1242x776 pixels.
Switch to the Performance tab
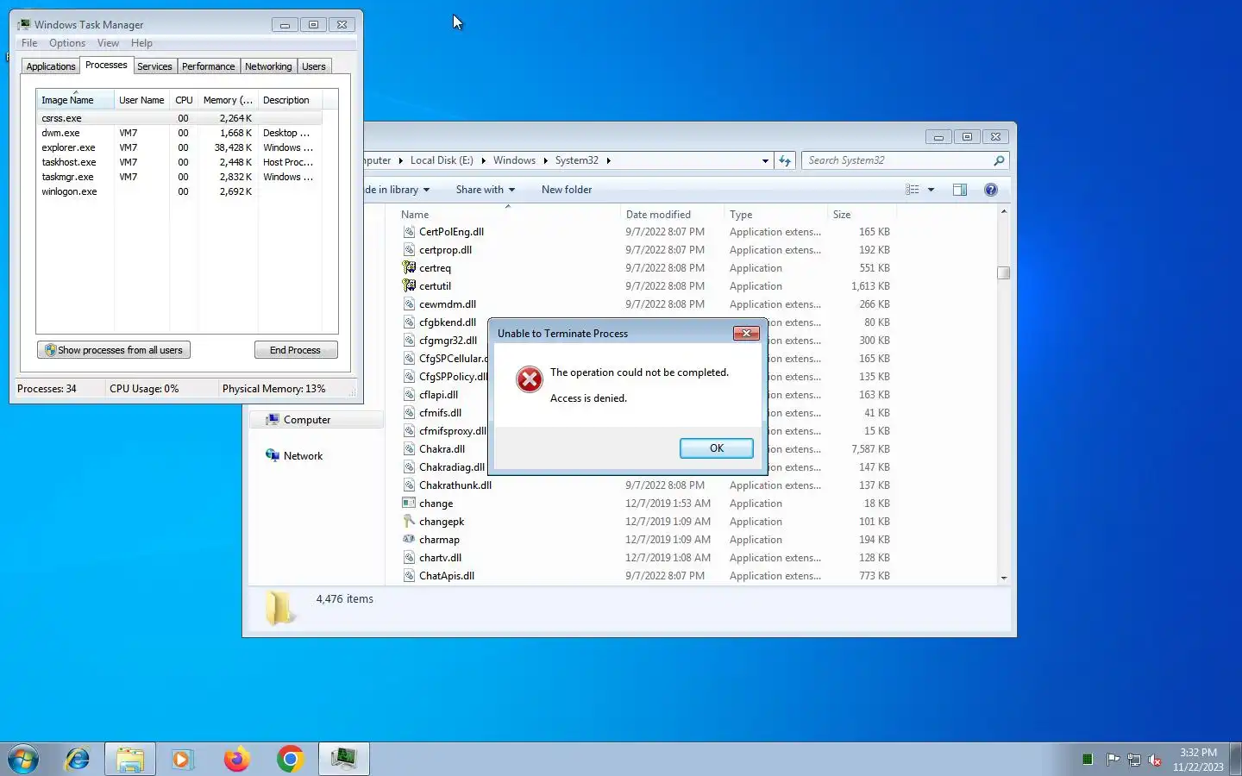pos(208,66)
